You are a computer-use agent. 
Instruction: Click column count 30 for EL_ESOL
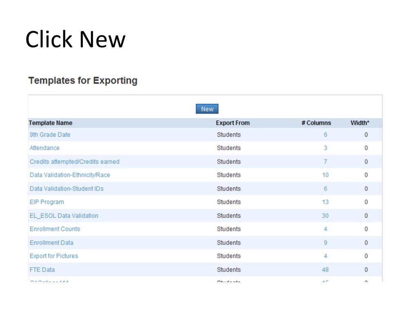point(325,215)
